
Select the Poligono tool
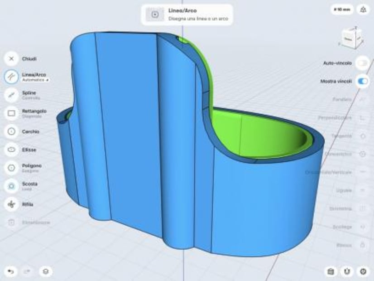[11, 168]
